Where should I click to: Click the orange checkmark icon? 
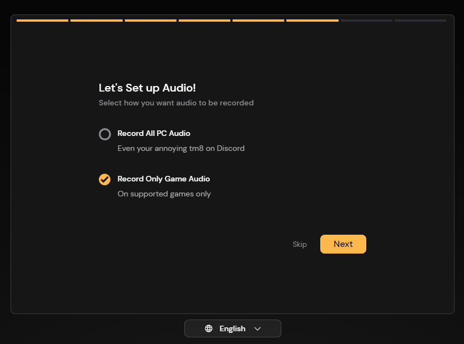(104, 179)
